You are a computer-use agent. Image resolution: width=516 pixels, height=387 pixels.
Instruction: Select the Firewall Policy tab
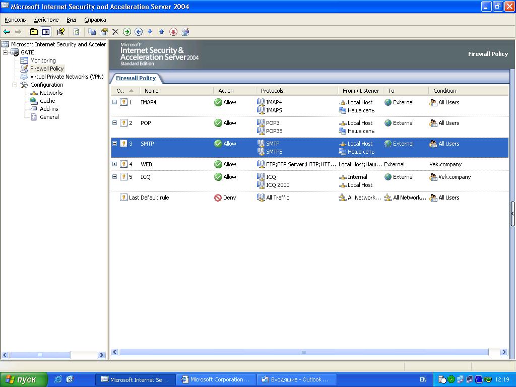tap(136, 78)
